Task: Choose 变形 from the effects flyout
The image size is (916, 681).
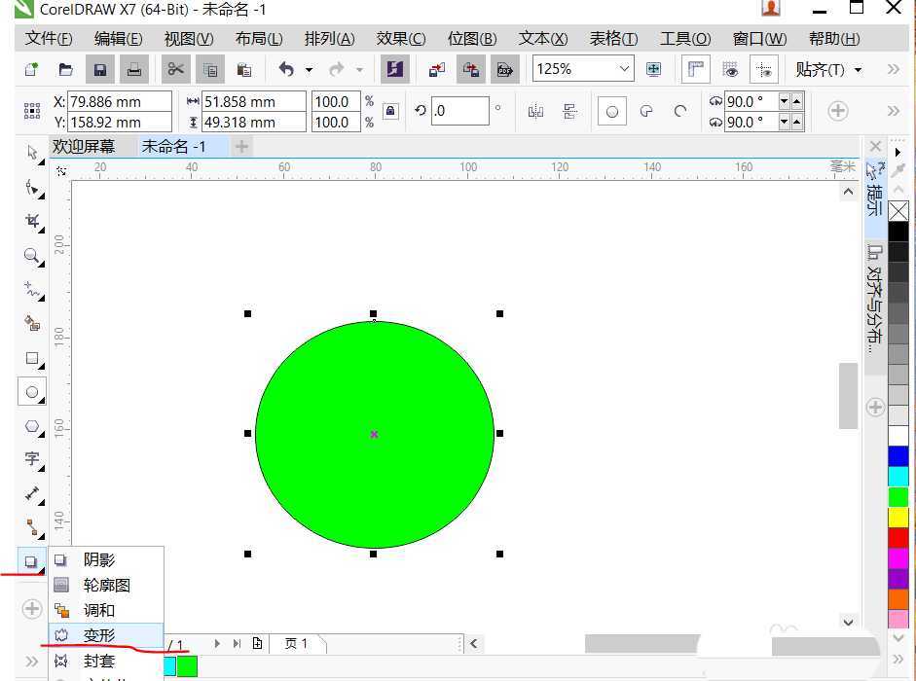Action: click(98, 635)
